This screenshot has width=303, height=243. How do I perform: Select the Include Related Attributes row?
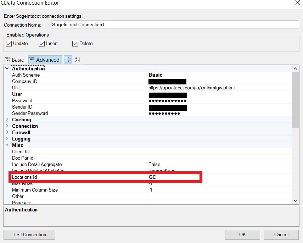152,170
